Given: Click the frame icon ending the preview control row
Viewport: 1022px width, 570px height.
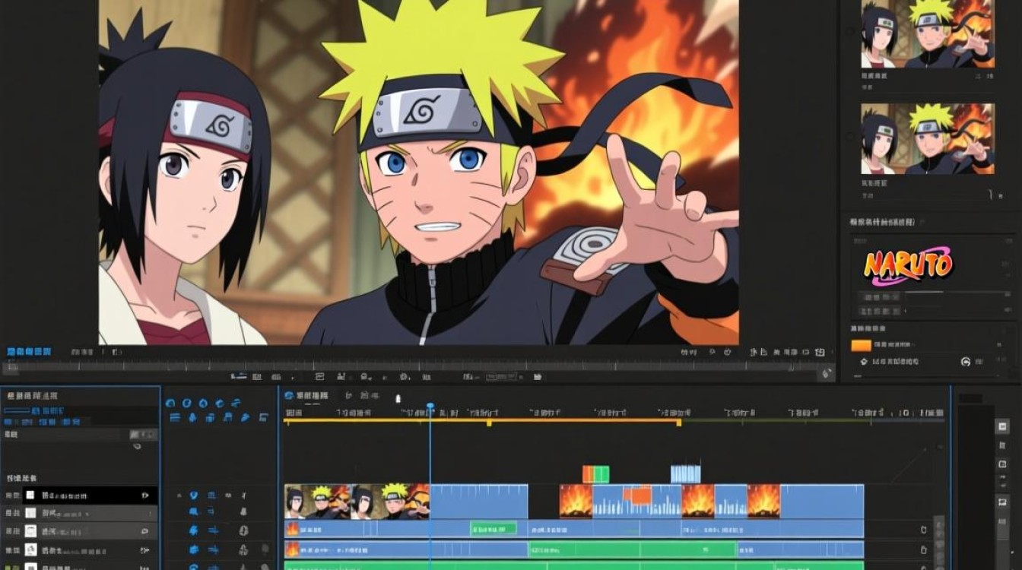Looking at the screenshot, I should (x=820, y=353).
